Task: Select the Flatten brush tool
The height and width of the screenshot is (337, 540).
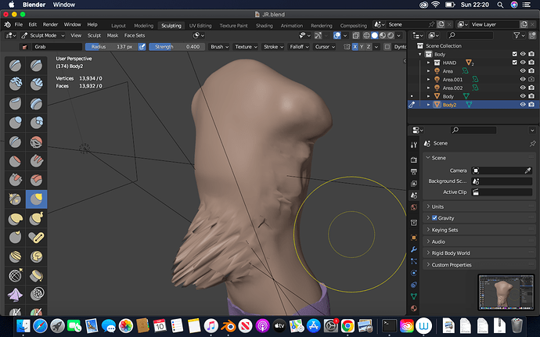Action: tap(15, 160)
